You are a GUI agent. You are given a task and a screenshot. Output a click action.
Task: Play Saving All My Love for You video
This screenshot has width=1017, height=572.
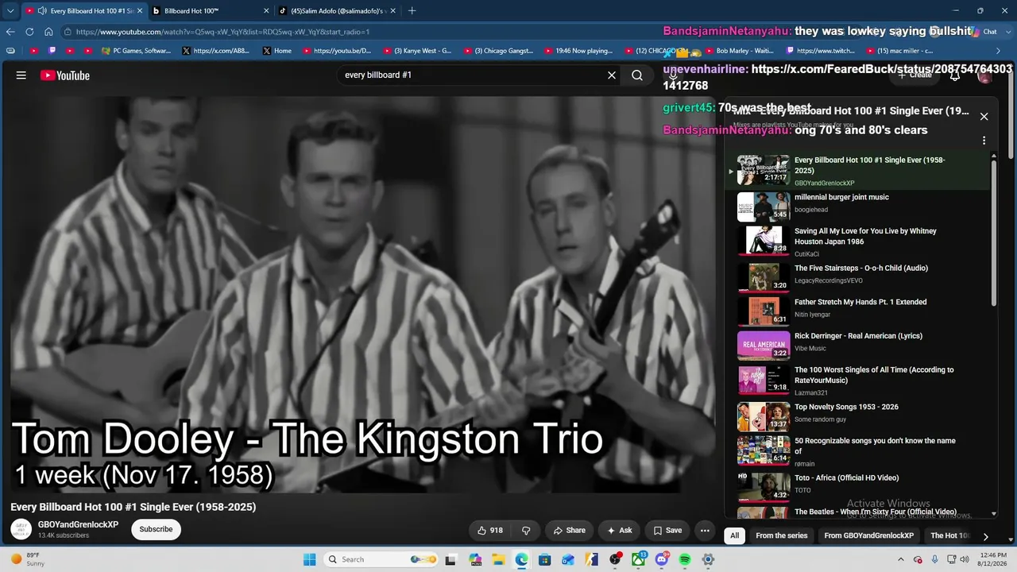click(x=858, y=242)
